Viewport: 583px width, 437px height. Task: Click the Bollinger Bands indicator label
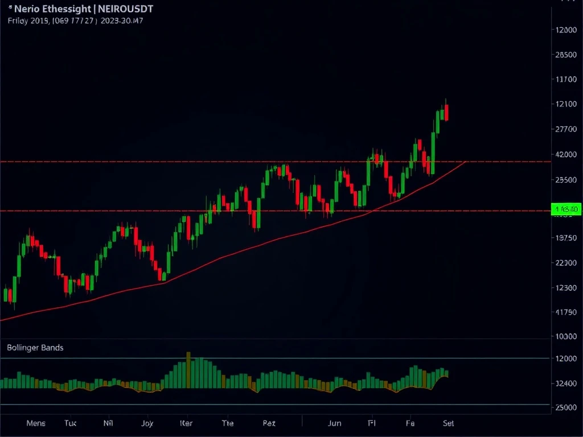[x=35, y=348]
